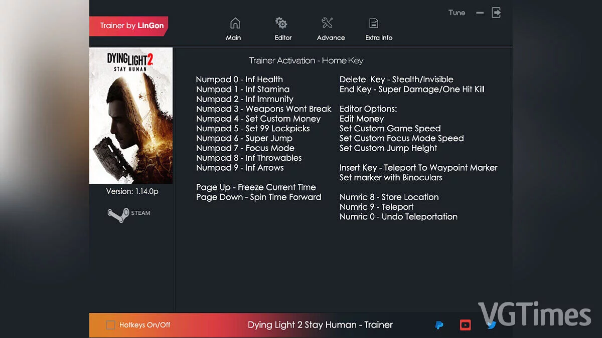Click the Dying Light 2 Stay Human title bar
The height and width of the screenshot is (338, 602).
[320, 324]
